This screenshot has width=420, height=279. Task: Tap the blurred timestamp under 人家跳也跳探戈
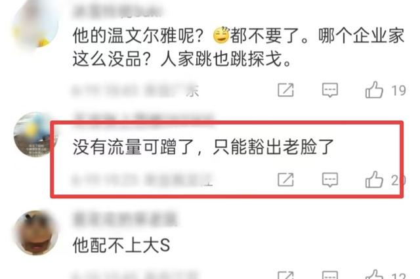(135, 91)
